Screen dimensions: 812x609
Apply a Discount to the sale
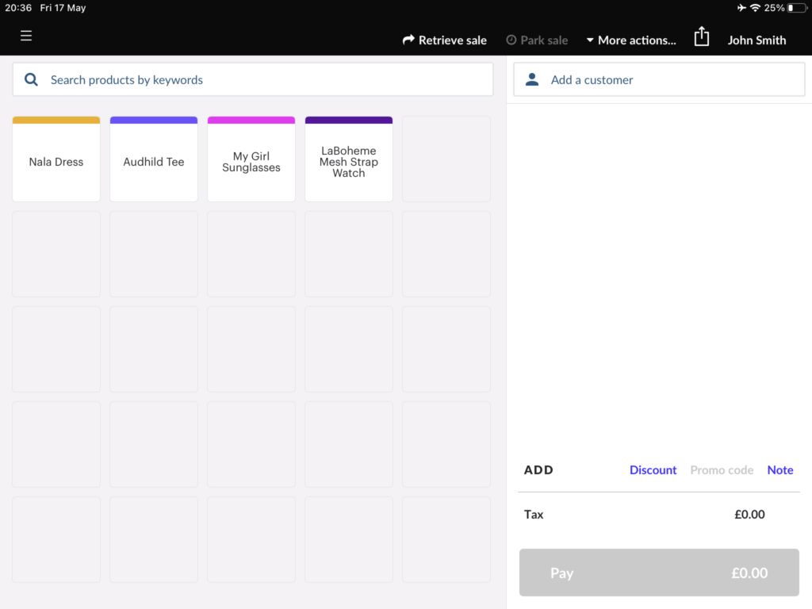(653, 469)
